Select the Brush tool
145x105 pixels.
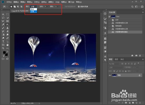[x=3, y=28]
